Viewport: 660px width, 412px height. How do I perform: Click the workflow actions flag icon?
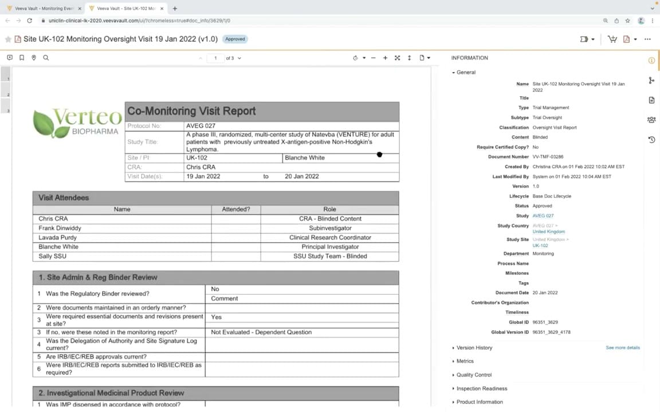[x=584, y=39]
